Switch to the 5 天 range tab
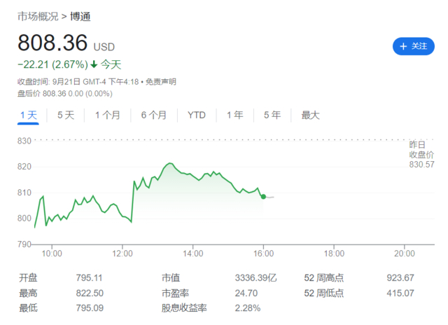 [66, 115]
